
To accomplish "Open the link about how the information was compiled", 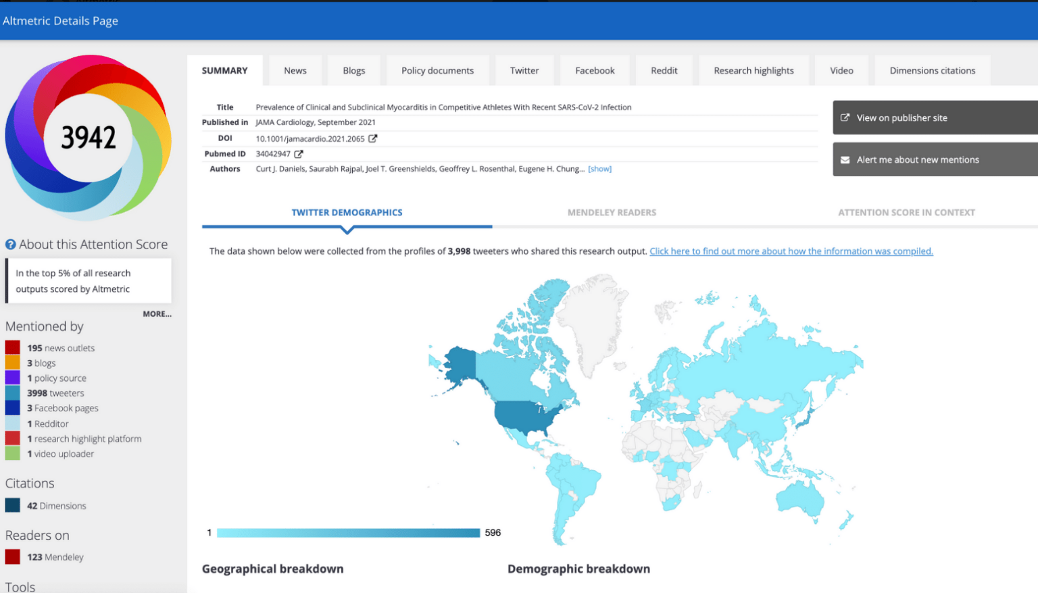I will pos(791,251).
